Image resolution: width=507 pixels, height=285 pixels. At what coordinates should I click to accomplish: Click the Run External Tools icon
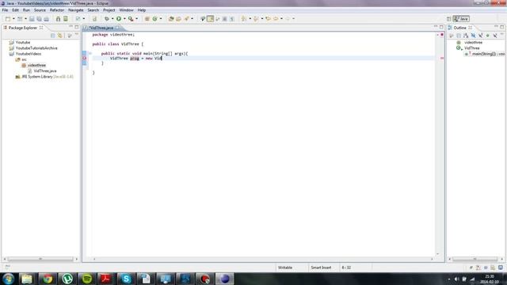pos(131,19)
